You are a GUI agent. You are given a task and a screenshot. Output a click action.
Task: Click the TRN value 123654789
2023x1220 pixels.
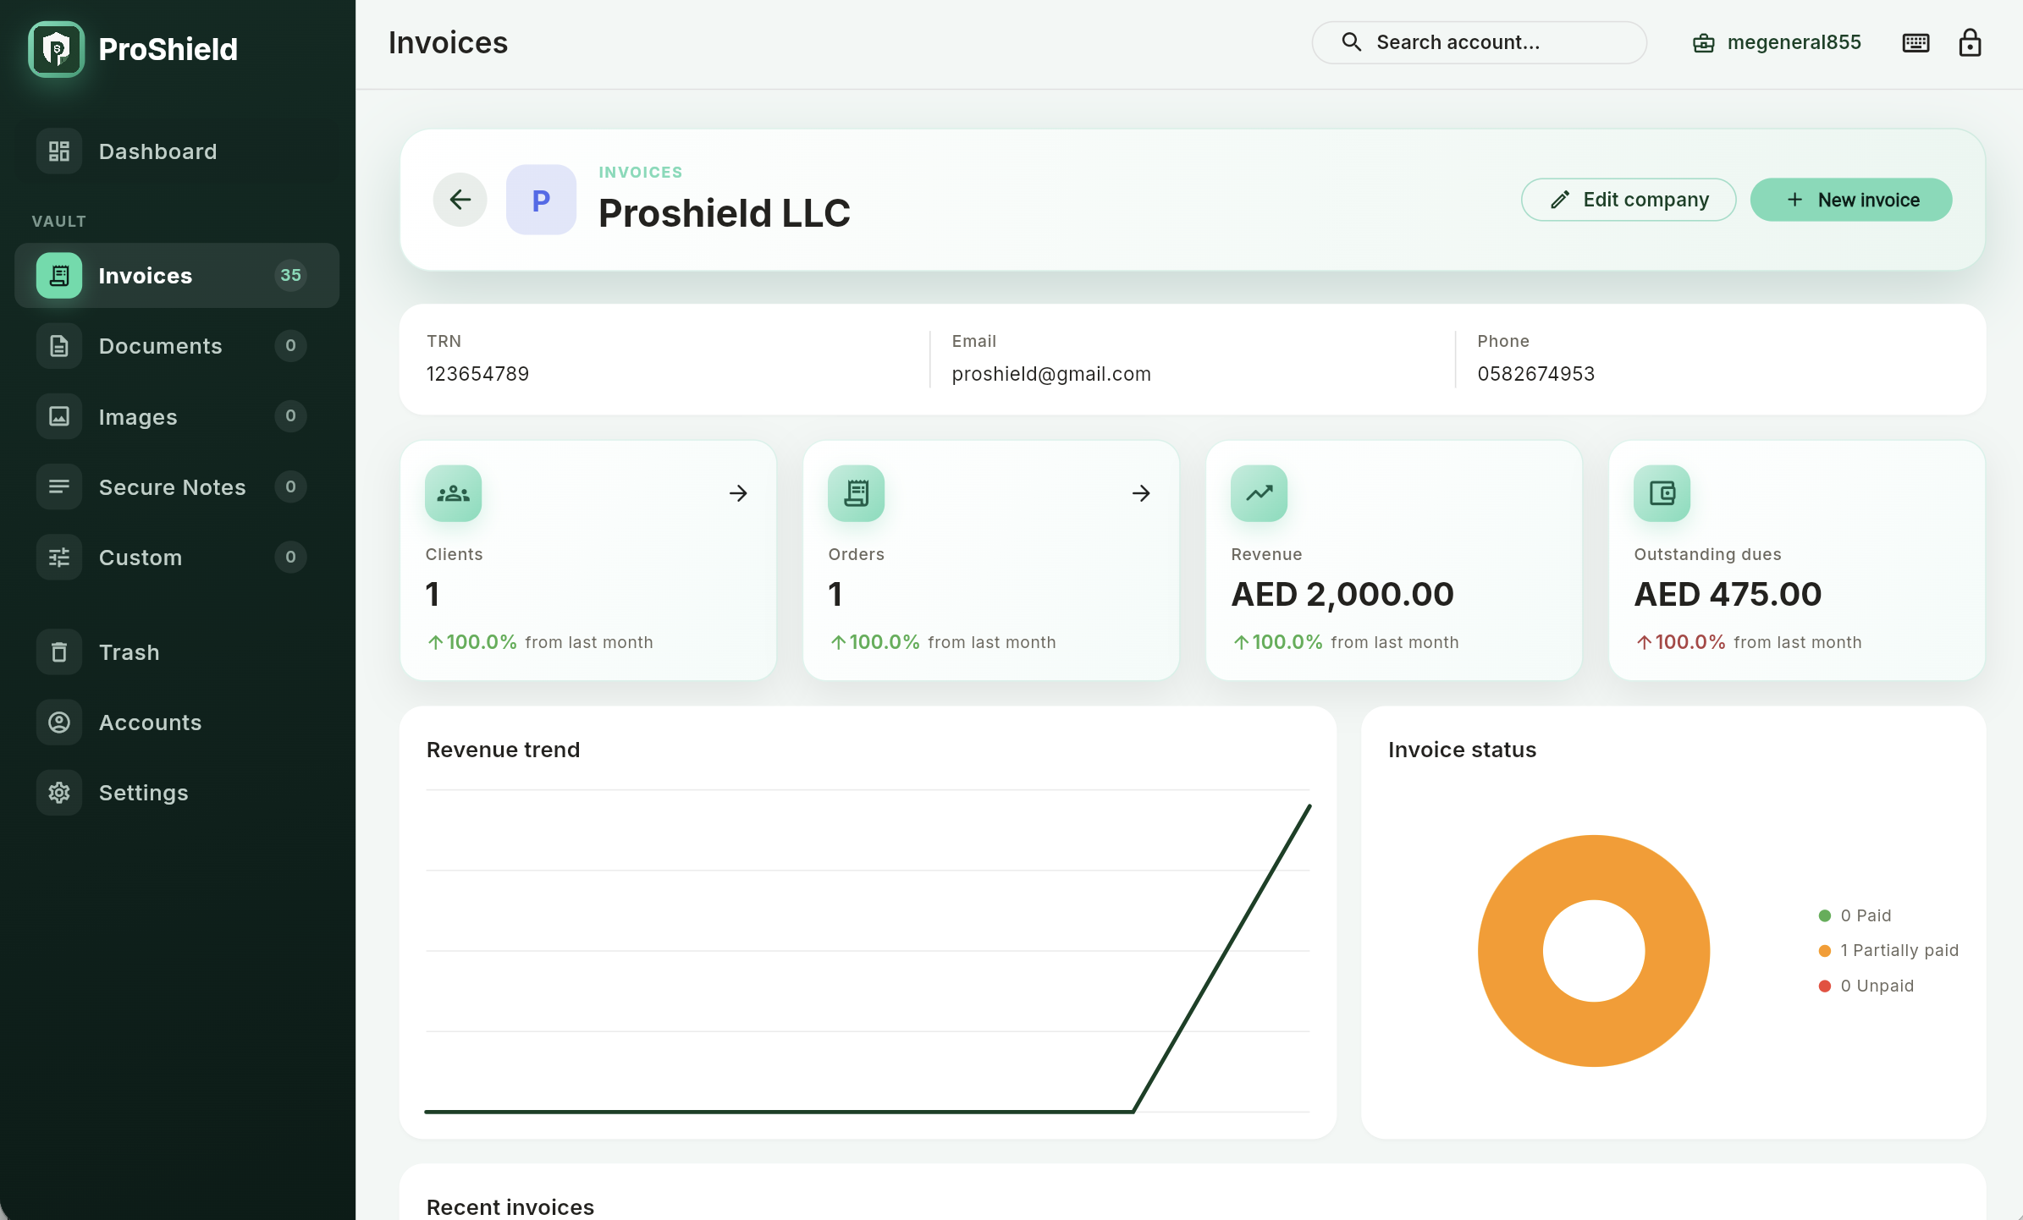pos(478,374)
